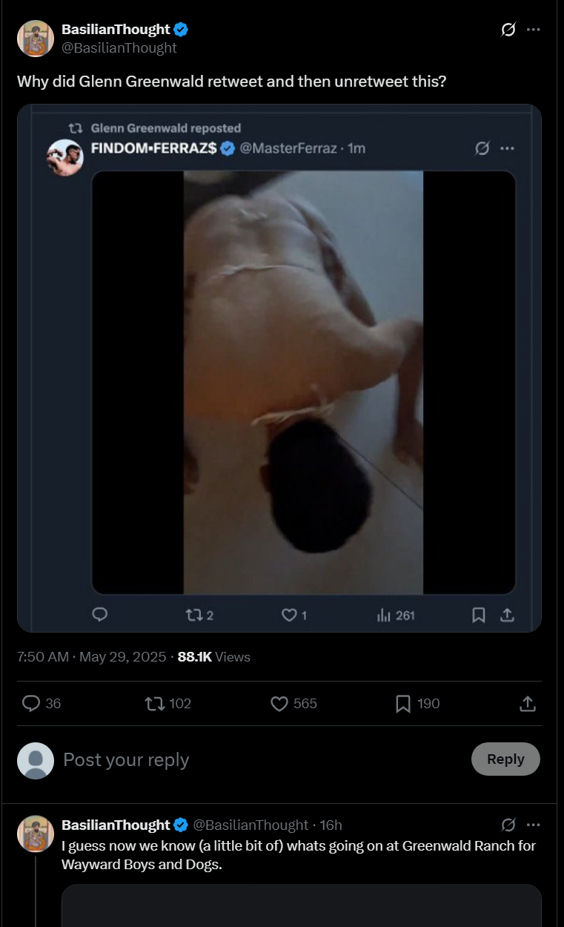Repost the tweet with 102 reposts

pyautogui.click(x=168, y=703)
